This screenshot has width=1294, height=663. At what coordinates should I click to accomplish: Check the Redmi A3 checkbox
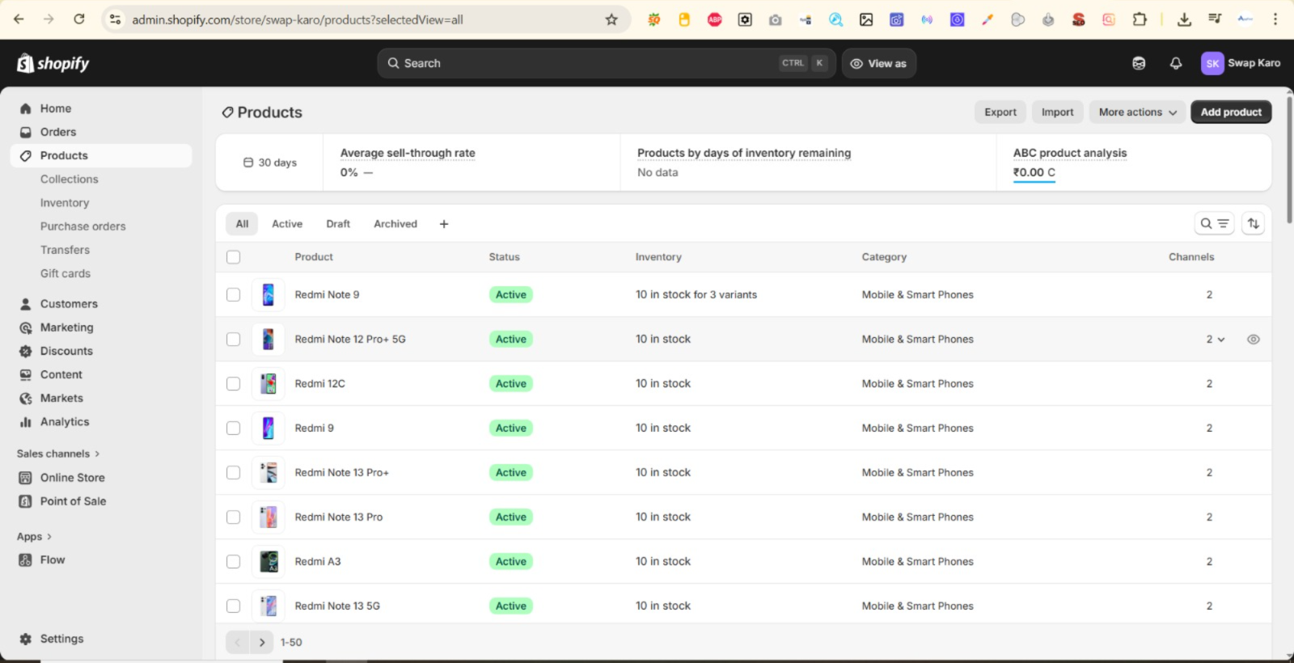234,562
